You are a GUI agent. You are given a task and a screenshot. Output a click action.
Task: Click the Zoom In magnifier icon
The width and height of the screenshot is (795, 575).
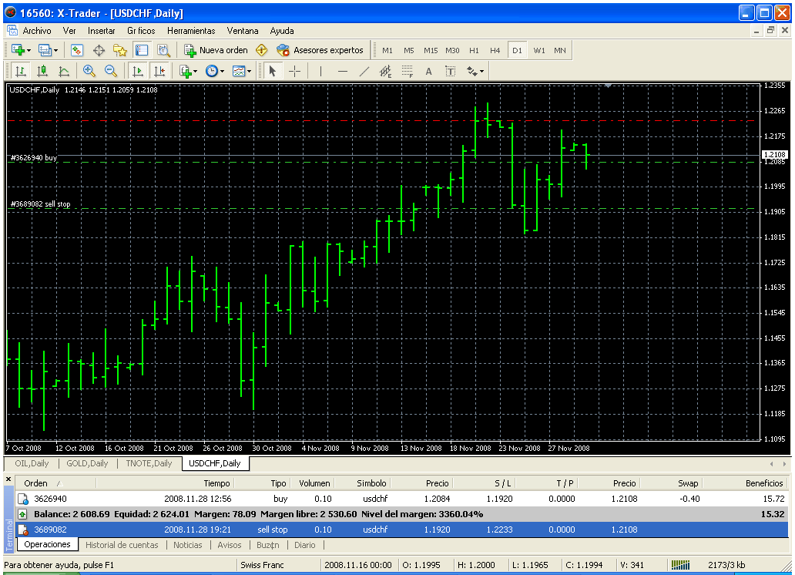pyautogui.click(x=89, y=71)
